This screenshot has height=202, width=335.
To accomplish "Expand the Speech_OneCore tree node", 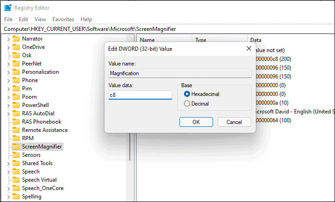I will [8, 189].
